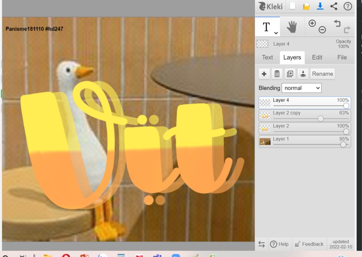Screen dimensions: 362x257
Task: Undo the last action
Action: point(337,23)
